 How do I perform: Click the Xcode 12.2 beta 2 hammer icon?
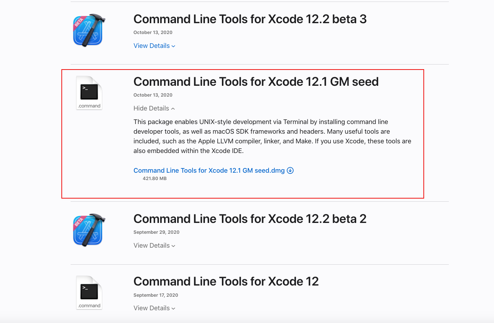click(x=89, y=230)
